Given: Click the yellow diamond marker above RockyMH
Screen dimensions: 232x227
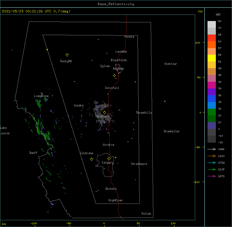Looking at the screenshot, I should click(67, 55).
